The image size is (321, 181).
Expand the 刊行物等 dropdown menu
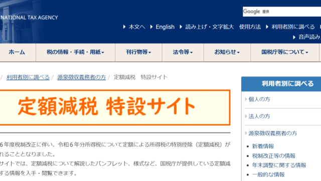tap(138, 52)
